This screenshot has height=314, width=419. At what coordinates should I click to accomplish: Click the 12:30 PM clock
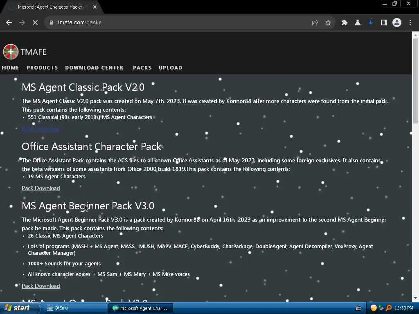pos(404,308)
